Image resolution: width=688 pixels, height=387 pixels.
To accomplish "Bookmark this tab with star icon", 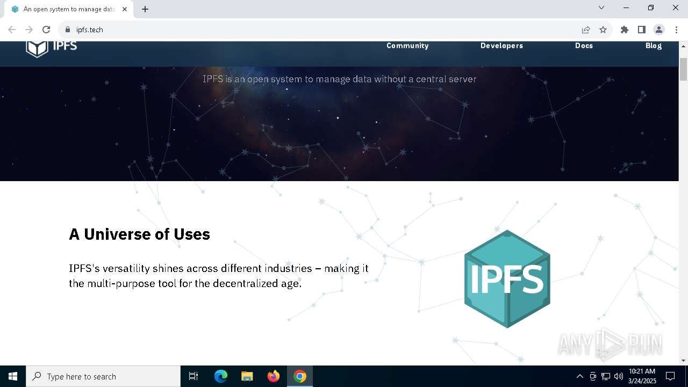I will tap(603, 30).
